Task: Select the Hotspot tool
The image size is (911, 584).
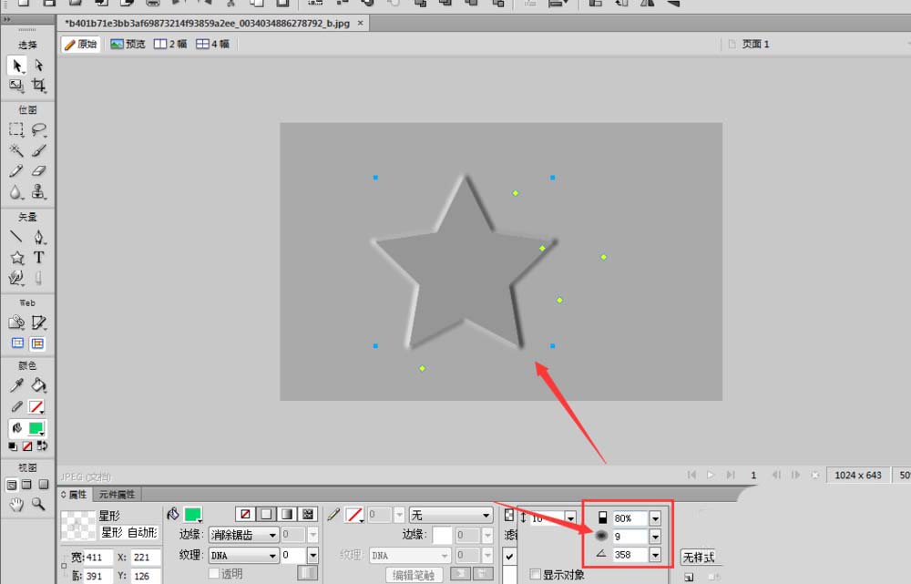Action: point(16,323)
